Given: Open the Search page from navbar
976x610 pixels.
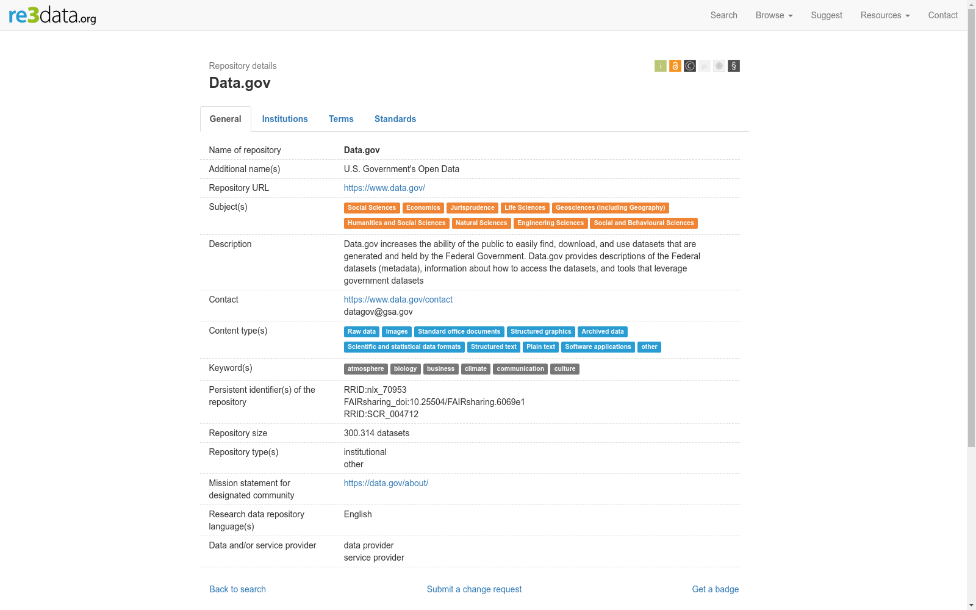Looking at the screenshot, I should point(723,15).
